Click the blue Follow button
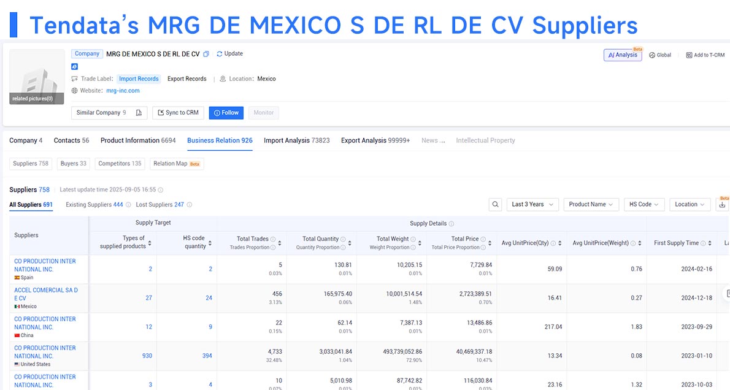 (x=226, y=113)
